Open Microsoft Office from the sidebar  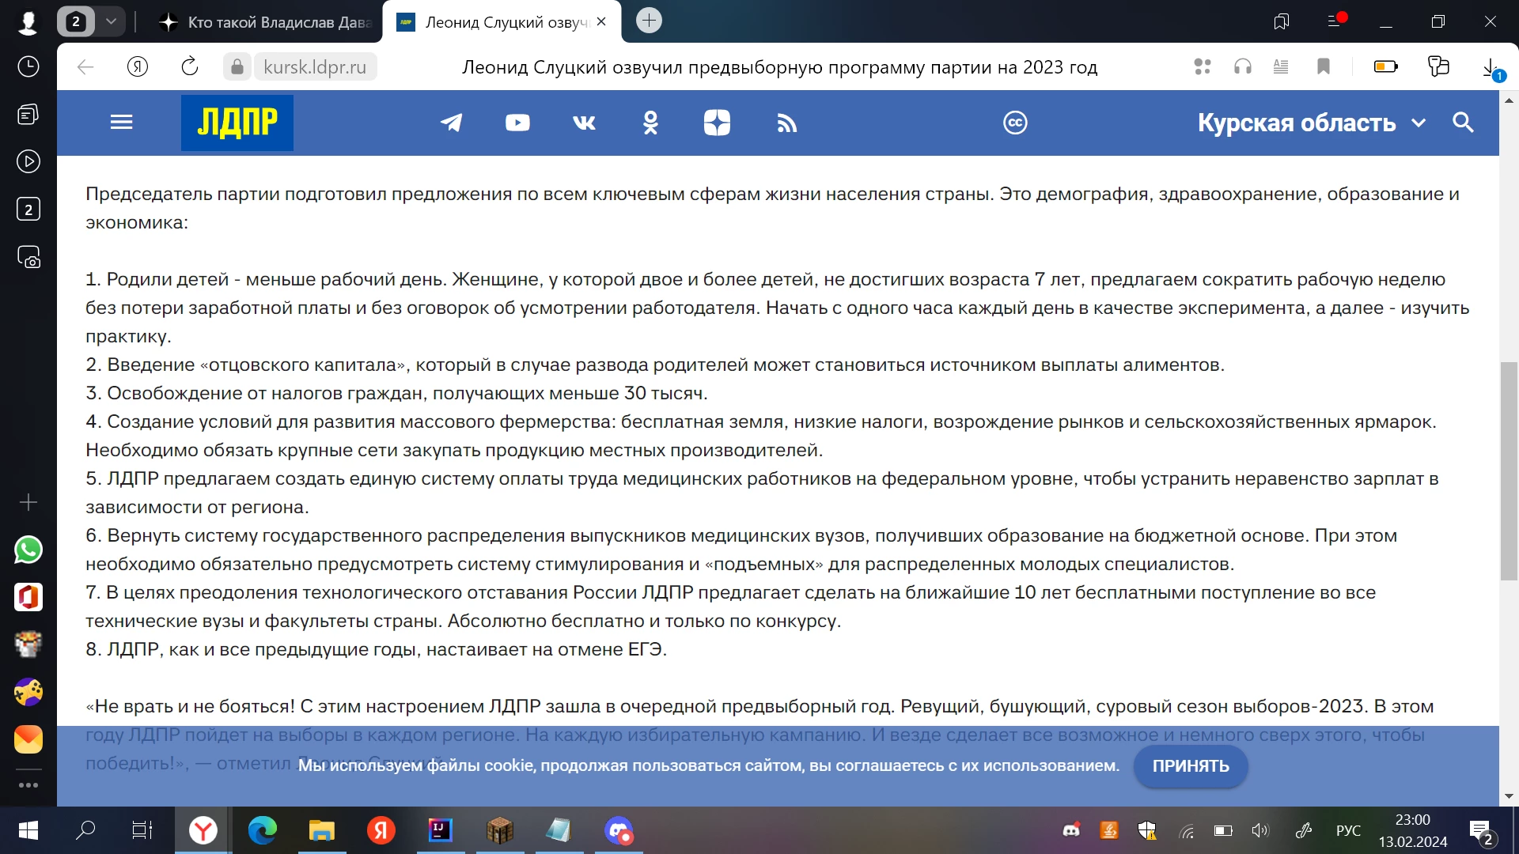(28, 597)
